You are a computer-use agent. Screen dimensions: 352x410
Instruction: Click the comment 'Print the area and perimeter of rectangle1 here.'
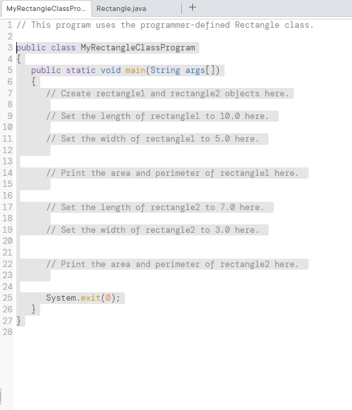pos(173,173)
